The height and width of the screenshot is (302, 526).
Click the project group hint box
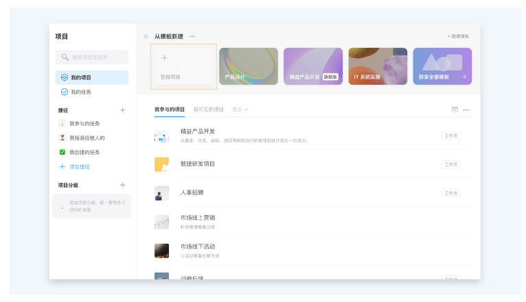pyautogui.click(x=92, y=206)
